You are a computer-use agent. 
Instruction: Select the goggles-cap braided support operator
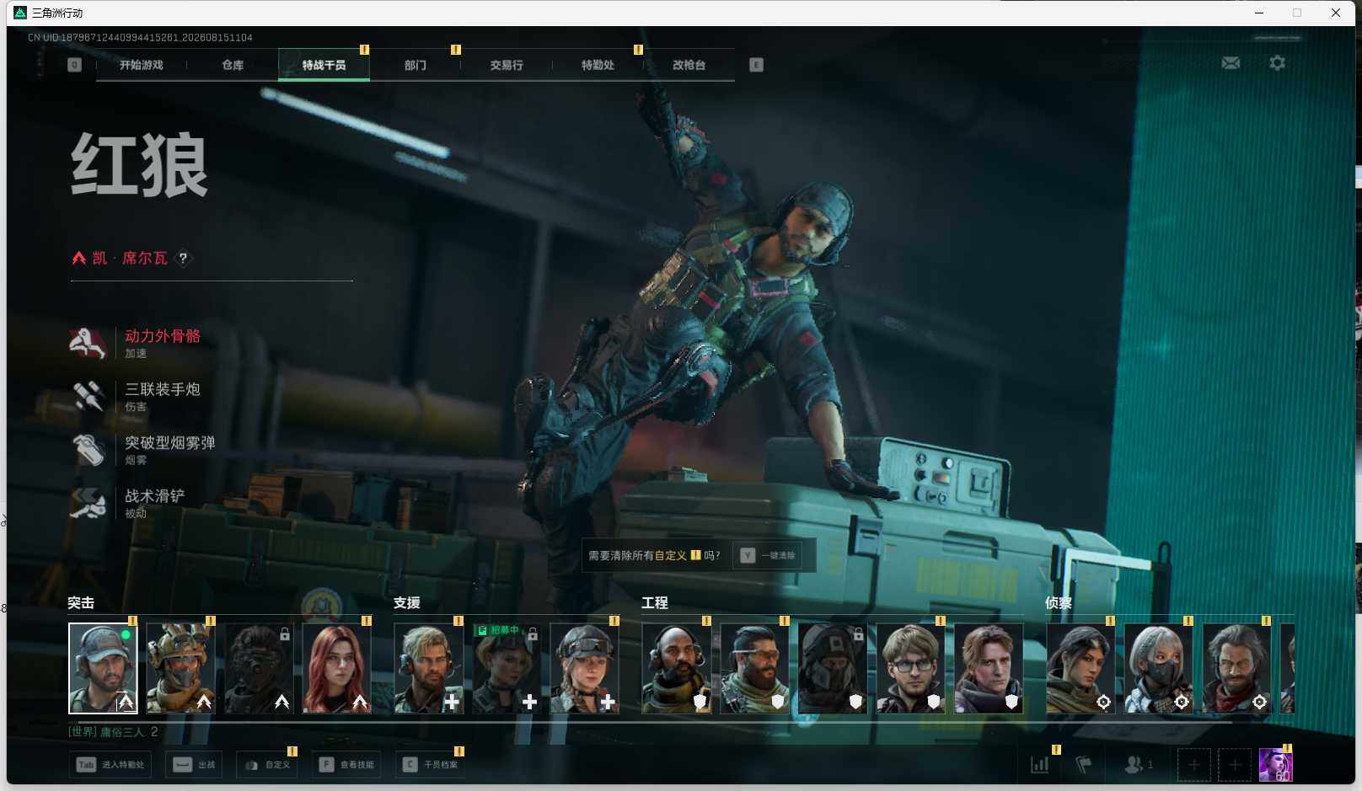(584, 668)
